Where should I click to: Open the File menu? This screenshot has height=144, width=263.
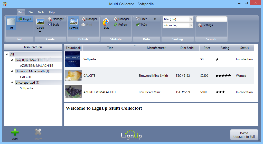(31, 12)
